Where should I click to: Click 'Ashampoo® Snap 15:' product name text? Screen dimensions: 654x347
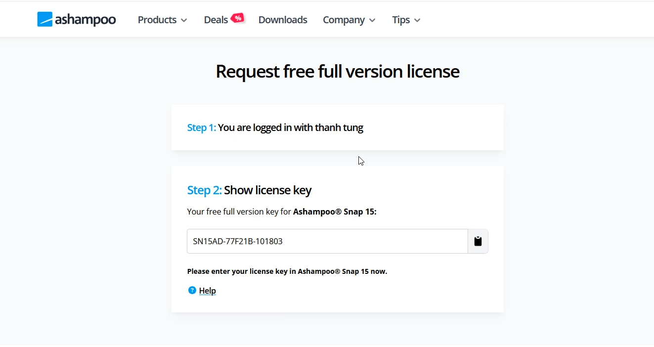tap(335, 212)
